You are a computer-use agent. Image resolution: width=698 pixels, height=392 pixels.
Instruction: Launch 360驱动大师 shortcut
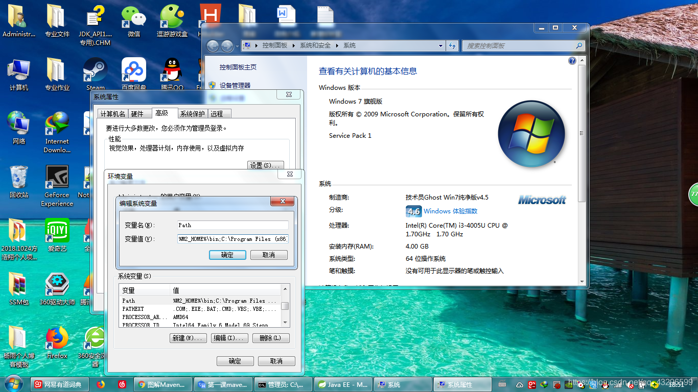pos(57,289)
